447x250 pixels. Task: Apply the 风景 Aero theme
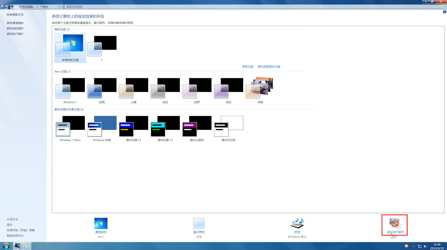tap(165, 90)
